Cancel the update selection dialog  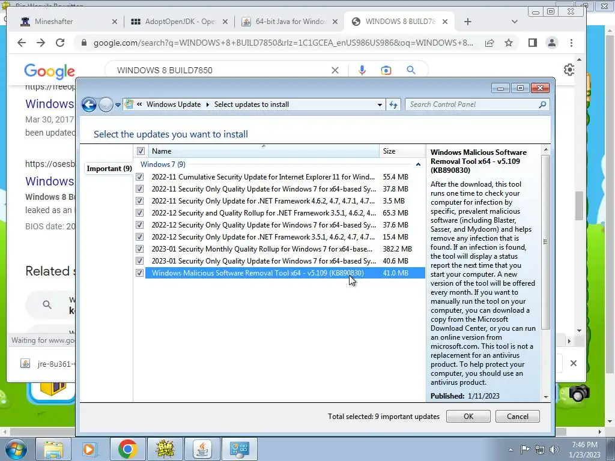tap(517, 417)
